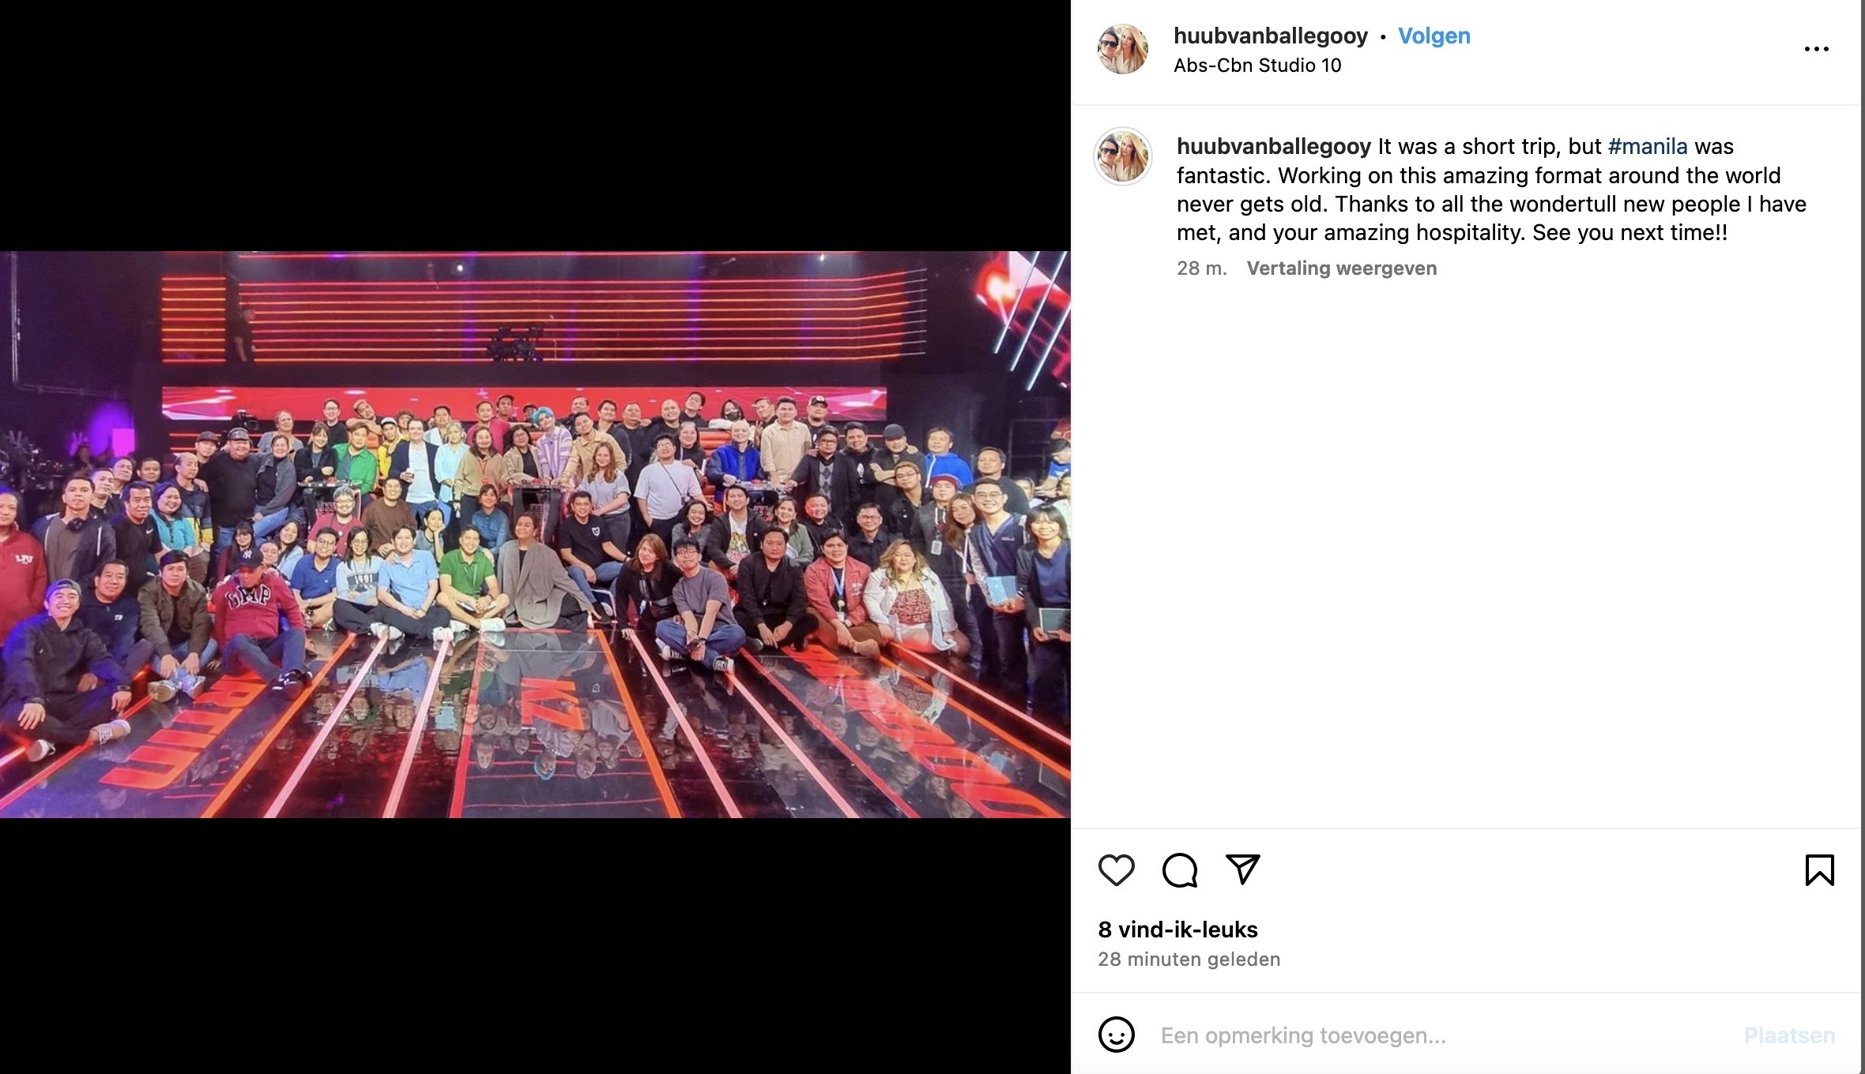View who liked via 8 vind-ik-leuks
The image size is (1865, 1074).
click(x=1177, y=929)
